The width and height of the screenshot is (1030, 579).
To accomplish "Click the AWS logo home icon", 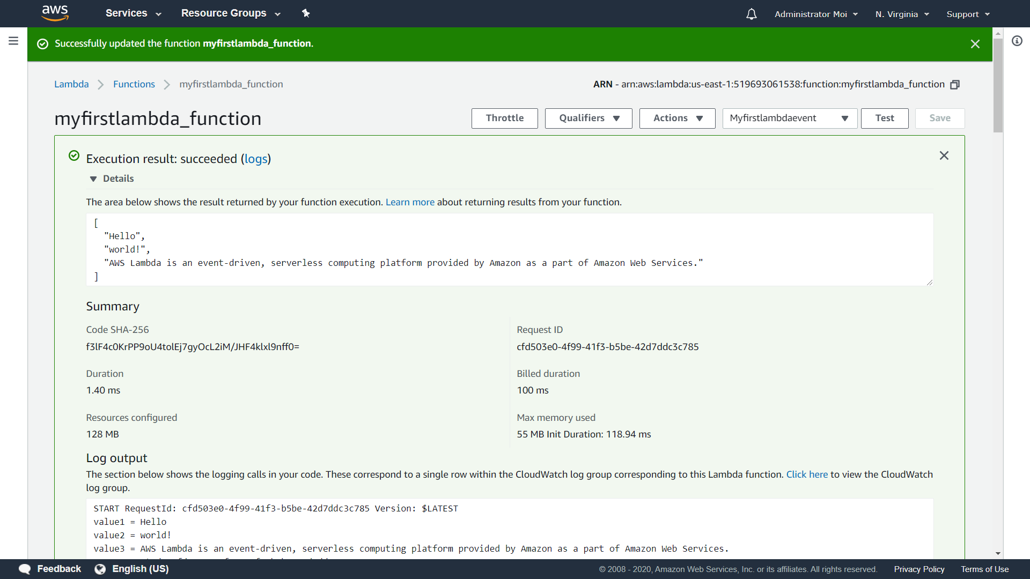I will tap(55, 13).
